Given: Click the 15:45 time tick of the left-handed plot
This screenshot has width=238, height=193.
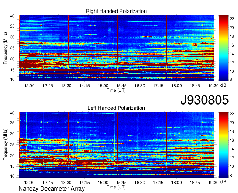Looking at the screenshot, I should coord(121,183).
